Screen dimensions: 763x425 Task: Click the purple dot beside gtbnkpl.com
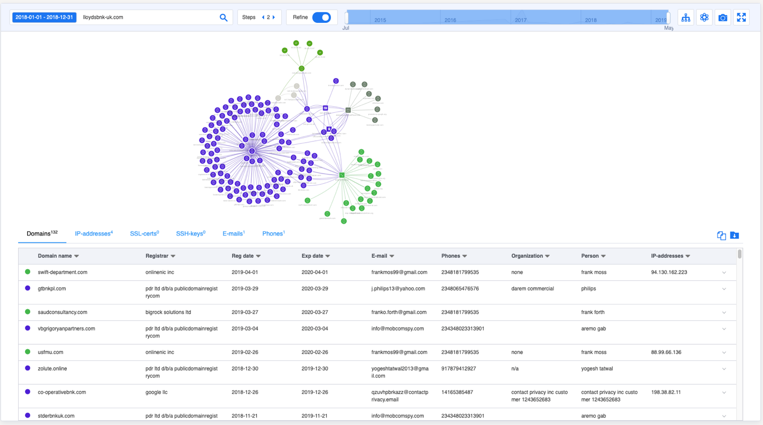28,288
